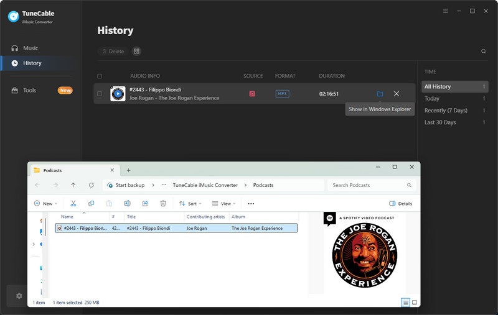
Task: Click the Show in Windows Explorer folder icon
Action: [380, 94]
